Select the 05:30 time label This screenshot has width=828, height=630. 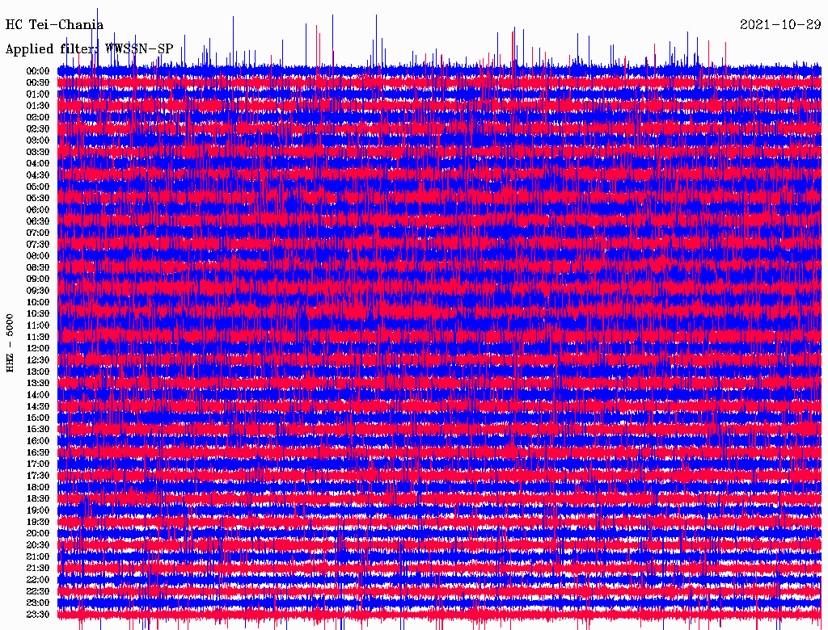point(38,198)
